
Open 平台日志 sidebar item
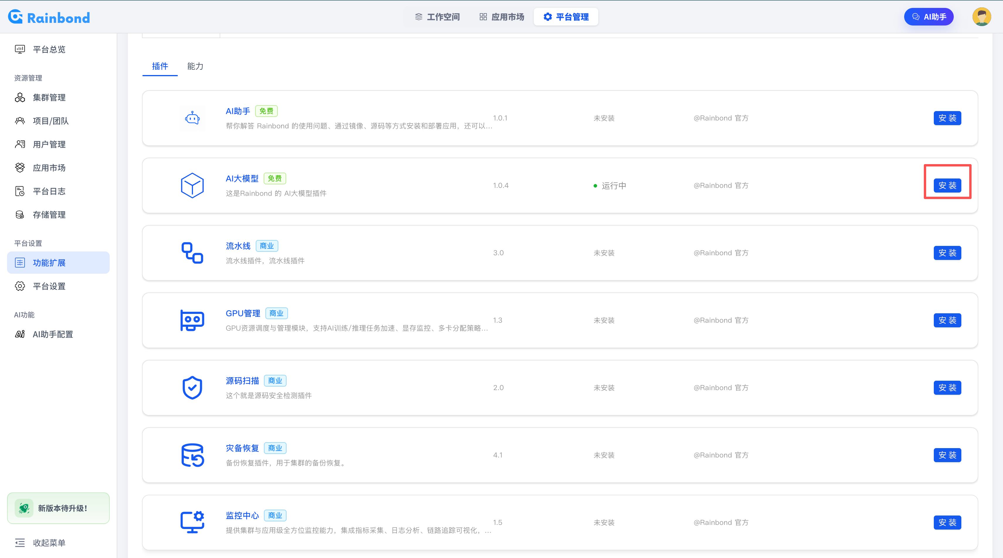[x=58, y=191]
